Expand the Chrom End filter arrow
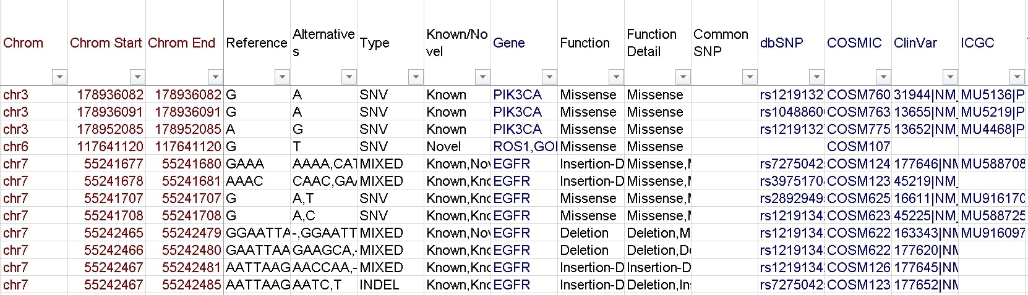The height and width of the screenshot is (295, 1028). 215,77
